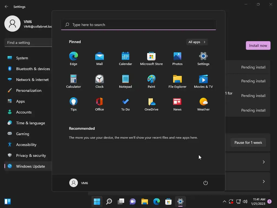Open taskbar Search icon
Screen dimensions: 277x208
[109, 201]
